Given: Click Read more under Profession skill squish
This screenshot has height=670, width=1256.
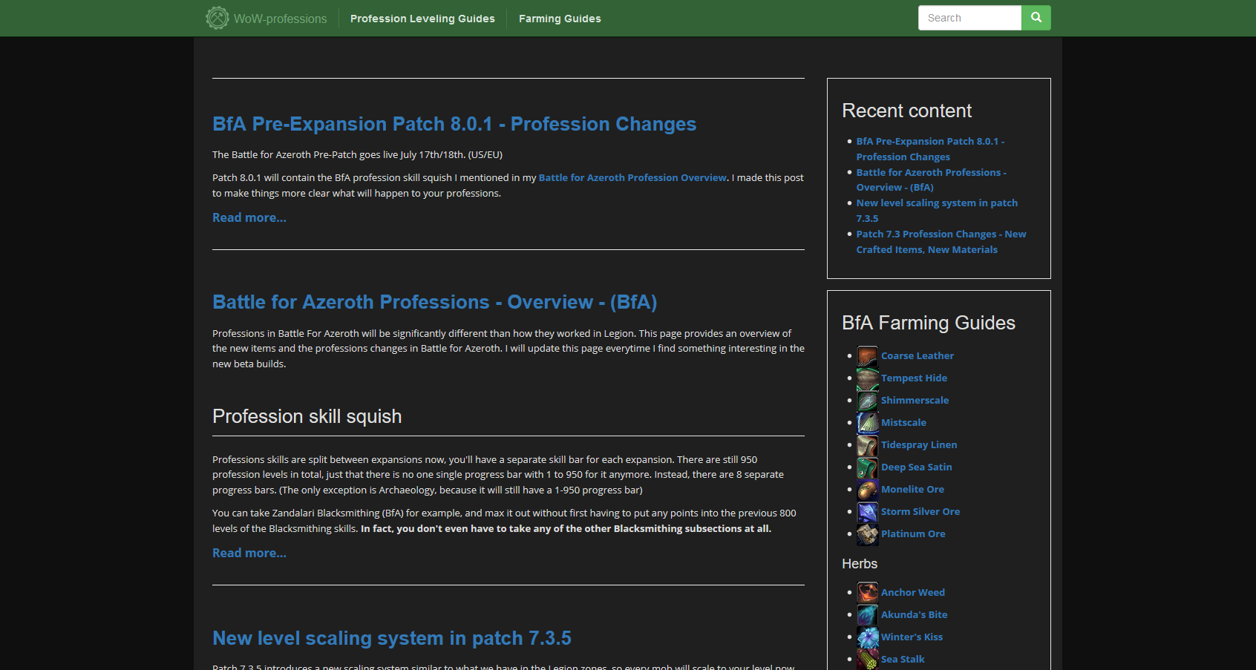Looking at the screenshot, I should (x=249, y=553).
